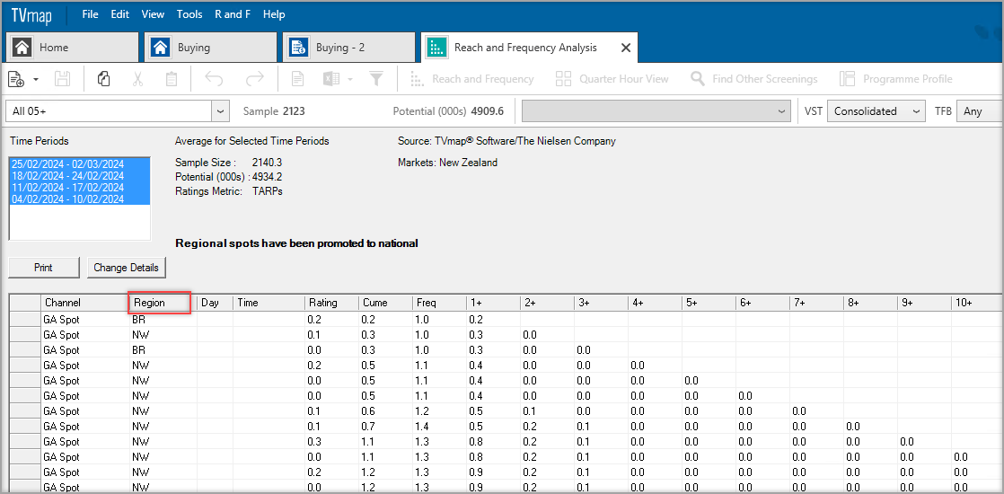Open the empty grey dropdown beside Potential
Viewport: 1004px width, 494px height.
coord(657,110)
